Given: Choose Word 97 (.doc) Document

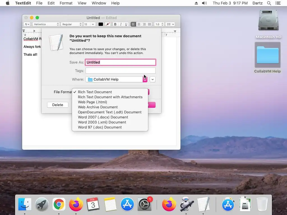Looking at the screenshot, I should point(110,127).
